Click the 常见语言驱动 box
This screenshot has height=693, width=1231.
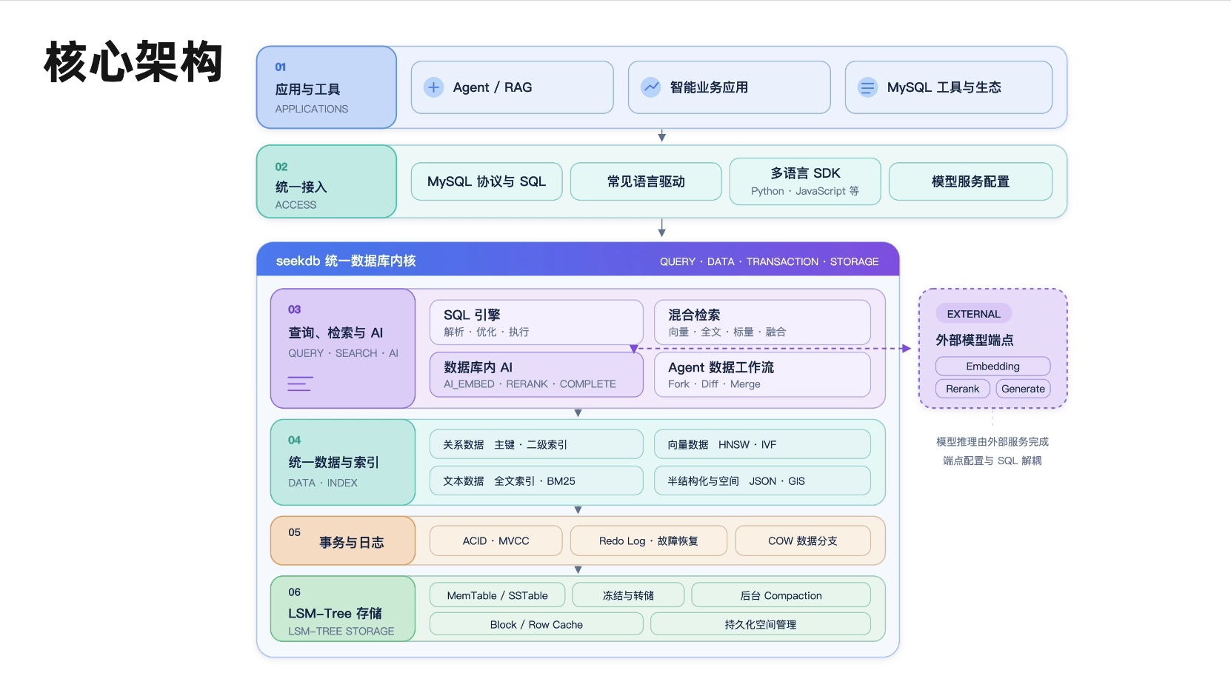click(646, 181)
